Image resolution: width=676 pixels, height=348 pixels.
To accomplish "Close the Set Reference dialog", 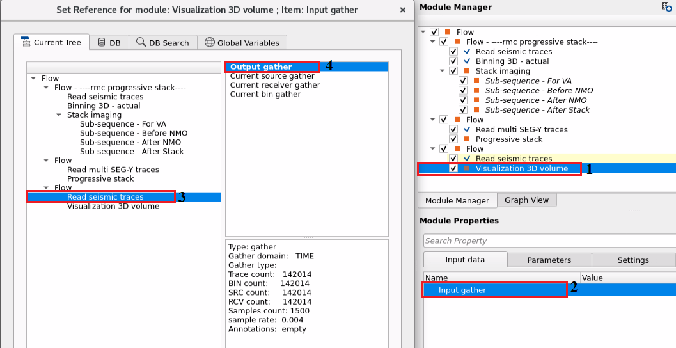I will [x=402, y=10].
